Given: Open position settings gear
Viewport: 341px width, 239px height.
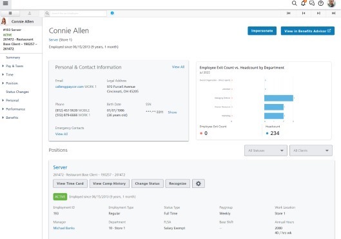Looking at the screenshot, I should [198, 183].
